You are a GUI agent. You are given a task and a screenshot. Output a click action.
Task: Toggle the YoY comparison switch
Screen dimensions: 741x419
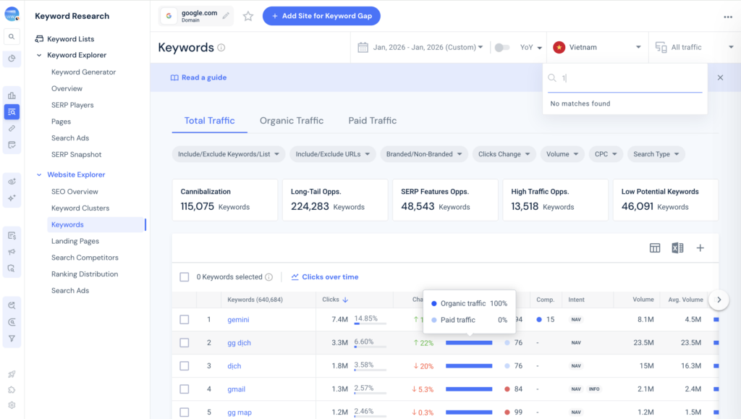tap(501, 48)
